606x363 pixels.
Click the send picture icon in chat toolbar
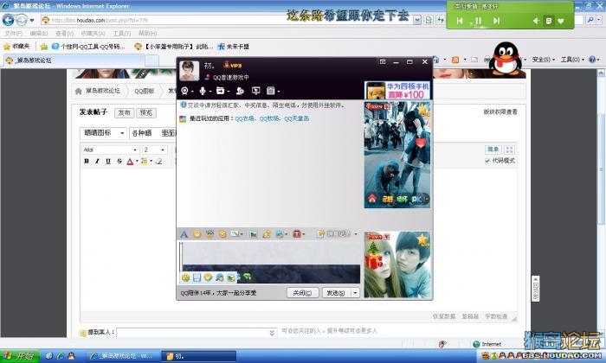click(254, 234)
